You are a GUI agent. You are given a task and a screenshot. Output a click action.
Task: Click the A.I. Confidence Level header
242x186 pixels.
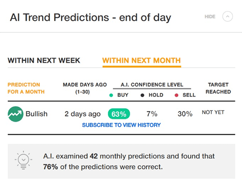pyautogui.click(x=152, y=85)
